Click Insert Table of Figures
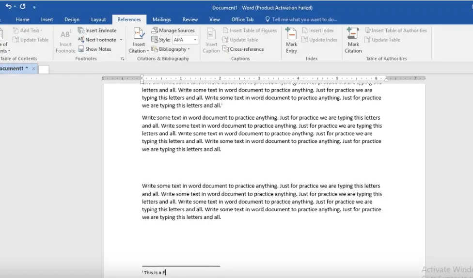The height and width of the screenshot is (278, 473). (x=250, y=31)
